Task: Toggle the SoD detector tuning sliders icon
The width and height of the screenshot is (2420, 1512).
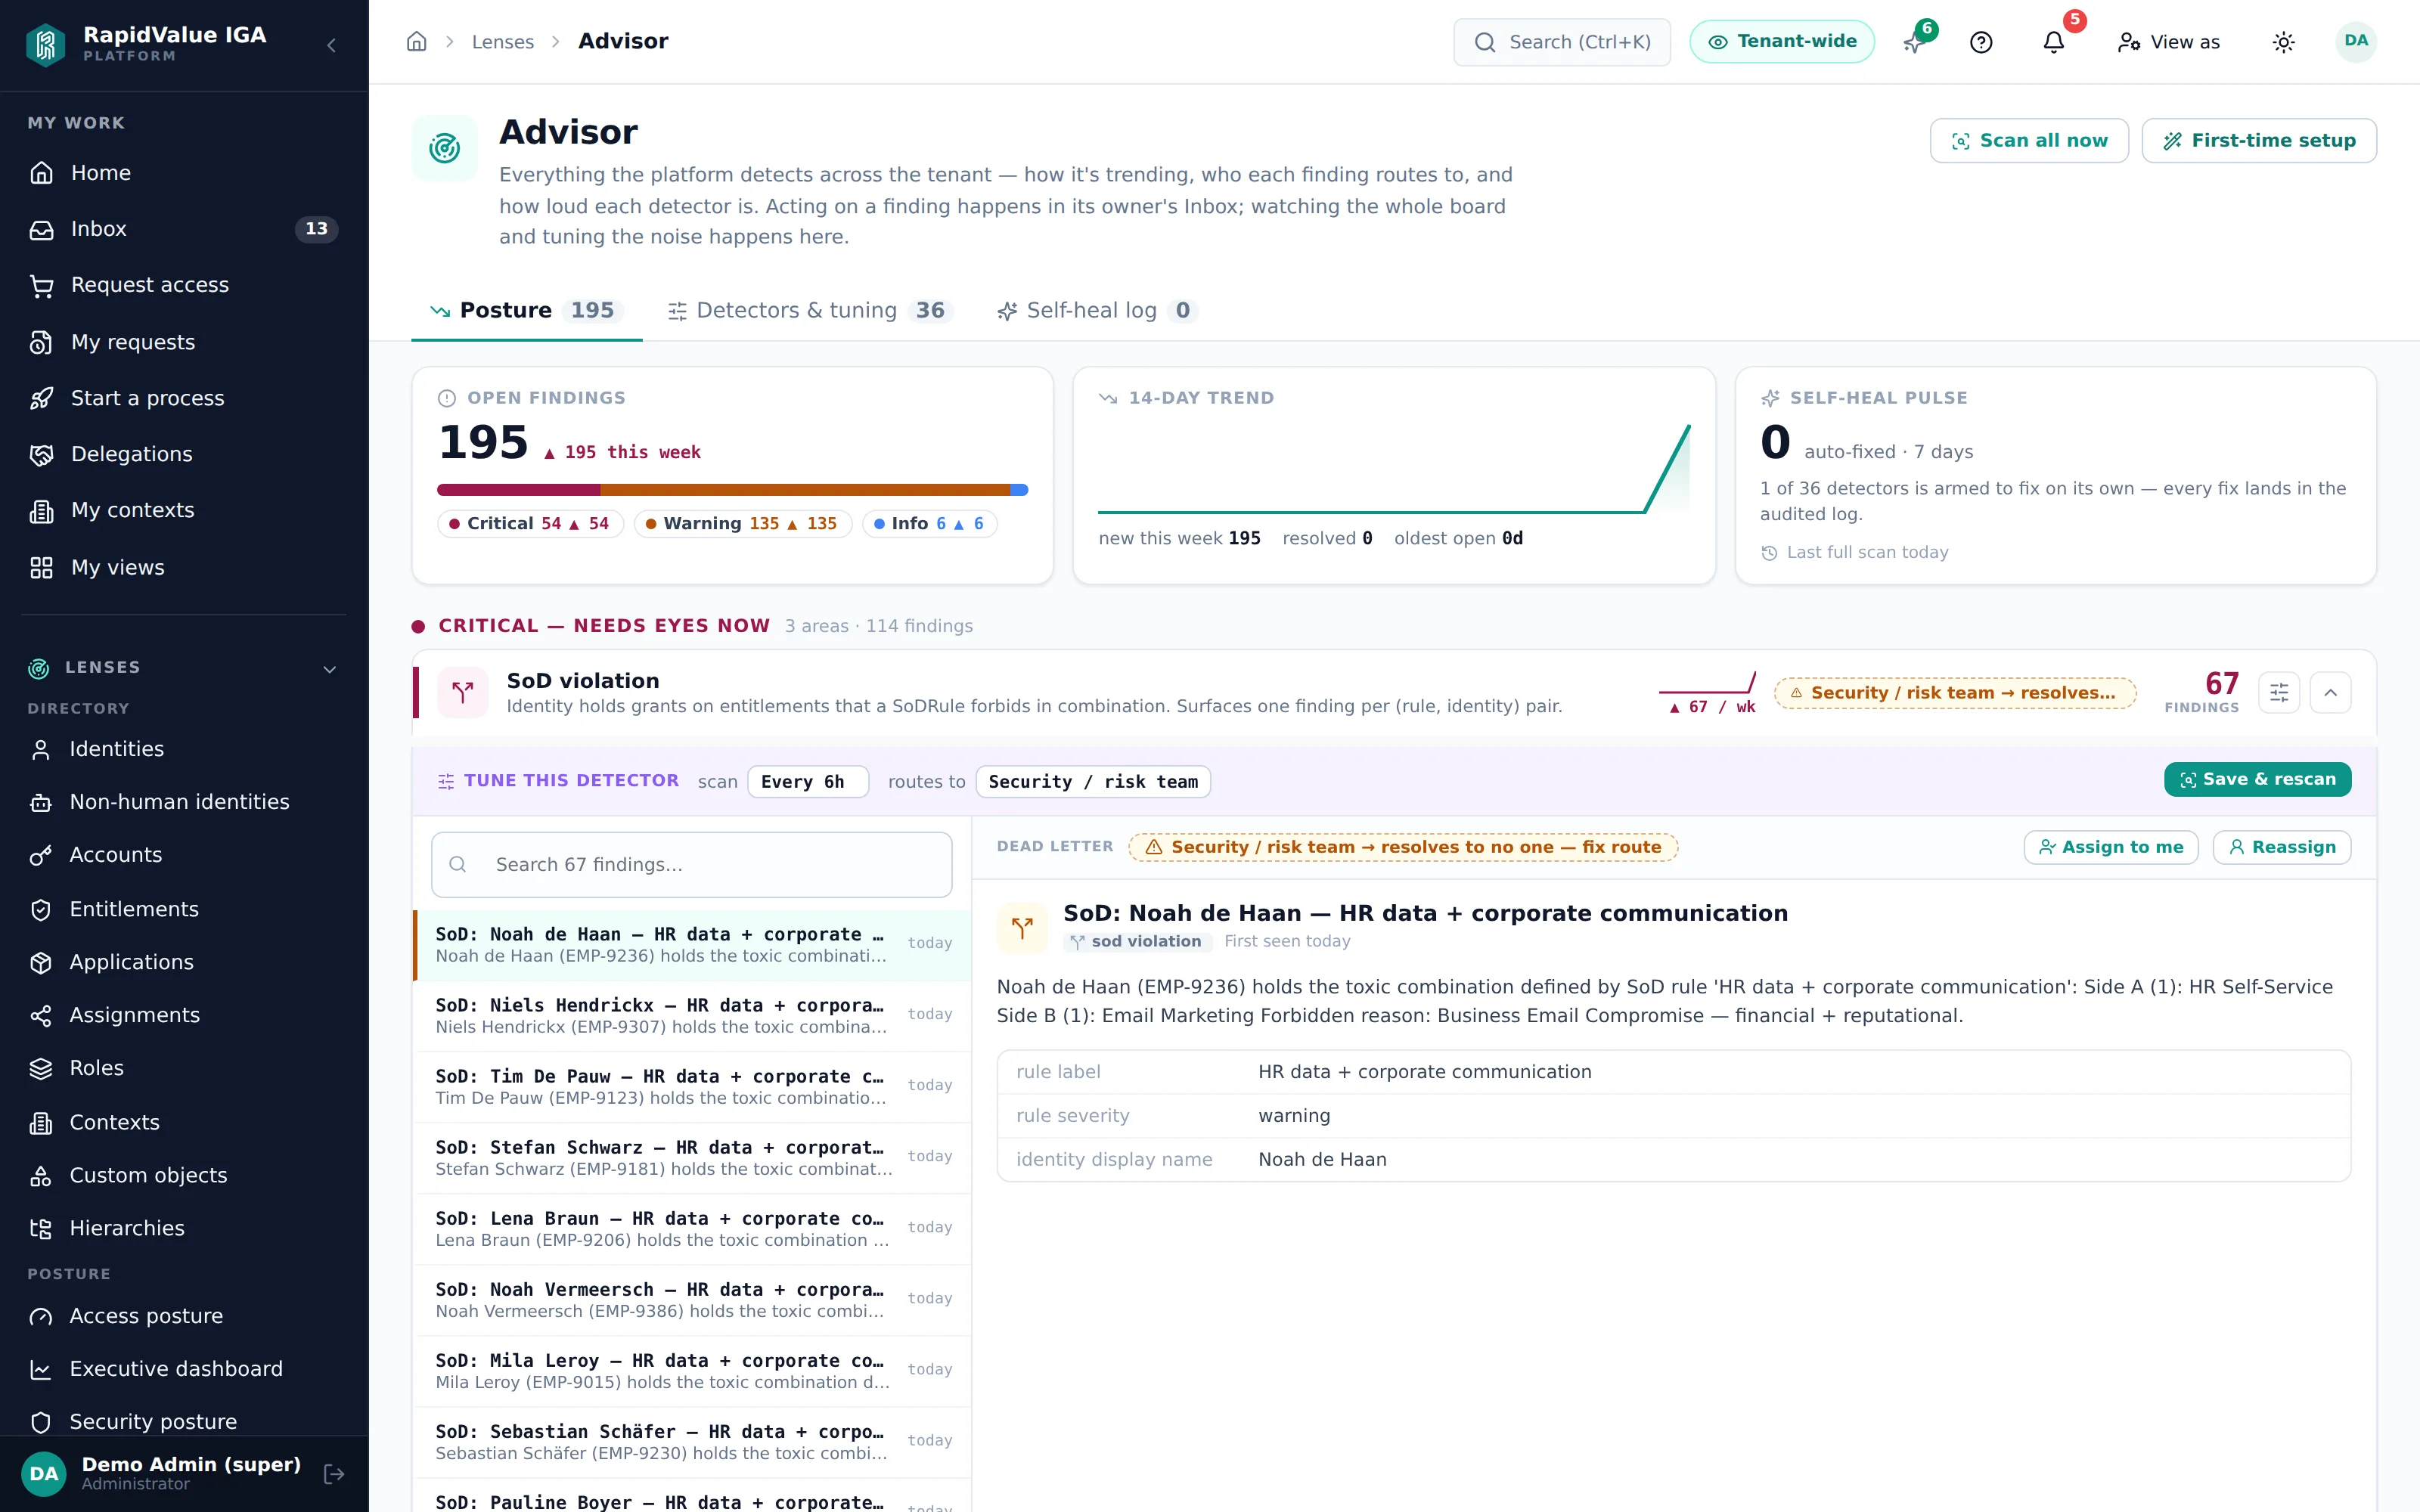Action: point(2279,692)
